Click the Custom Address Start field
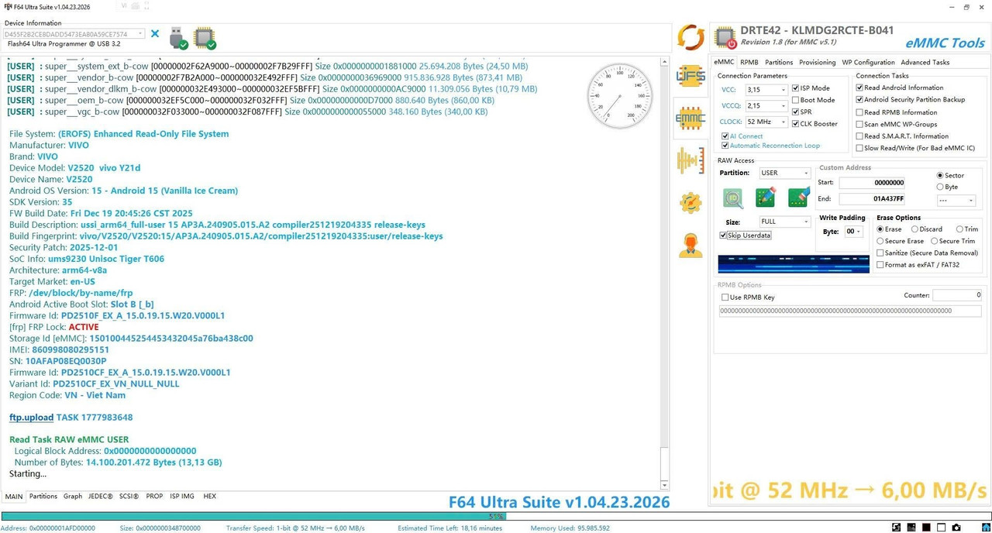Screen dimensions: 992x533 pyautogui.click(x=872, y=183)
